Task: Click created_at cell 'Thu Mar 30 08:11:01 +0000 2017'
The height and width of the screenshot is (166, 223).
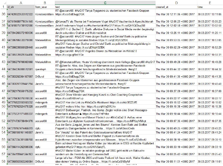Action: [x=176, y=161]
